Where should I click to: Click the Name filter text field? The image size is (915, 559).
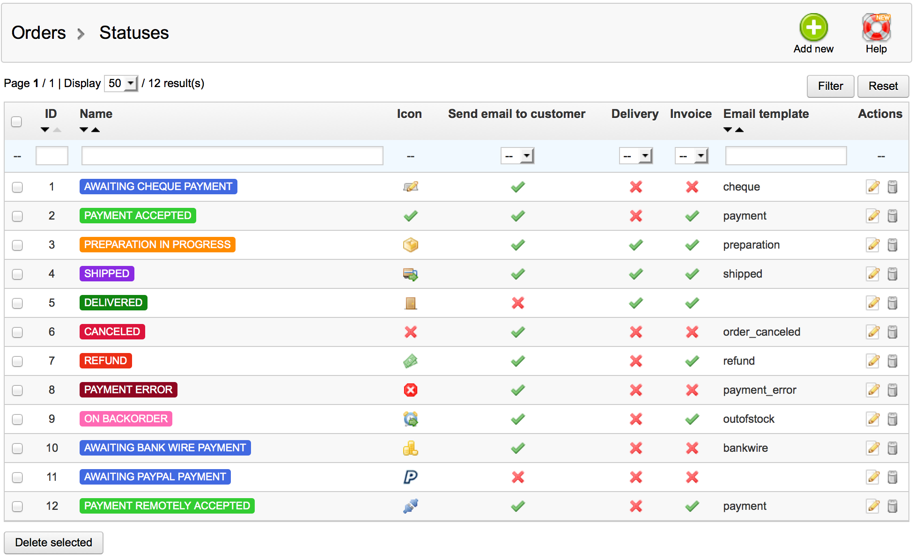pyautogui.click(x=232, y=156)
